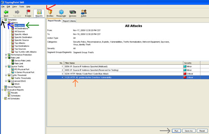Click the Filter Name column header

(124, 63)
